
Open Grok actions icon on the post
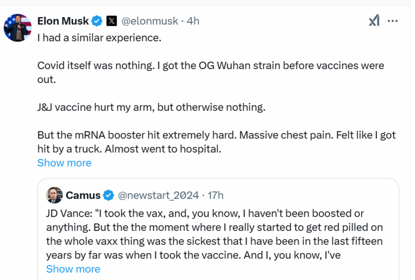pyautogui.click(x=374, y=21)
